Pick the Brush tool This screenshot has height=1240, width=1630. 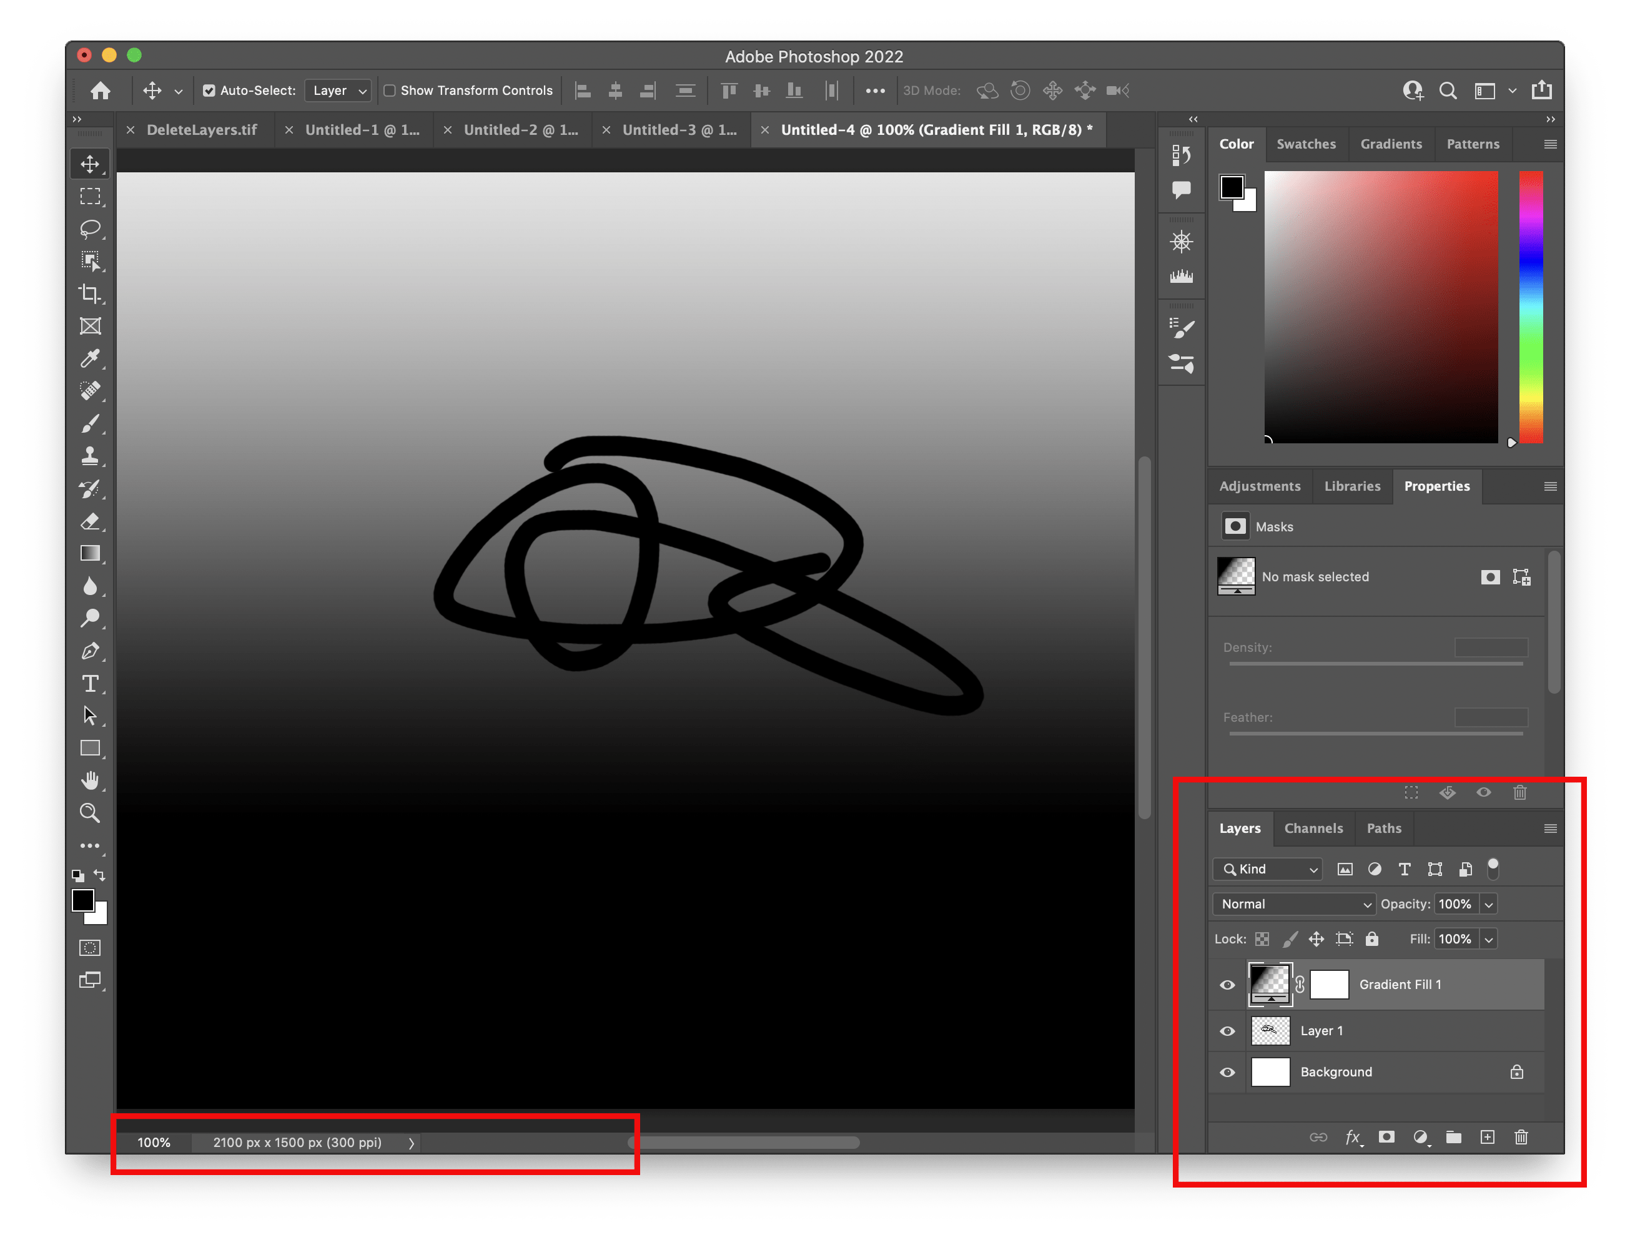click(92, 424)
